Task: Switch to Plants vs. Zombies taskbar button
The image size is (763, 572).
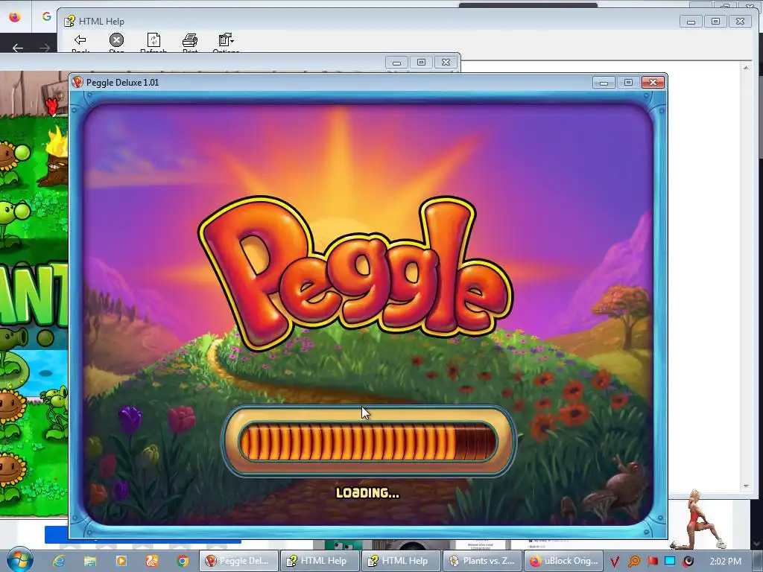Action: pos(482,561)
